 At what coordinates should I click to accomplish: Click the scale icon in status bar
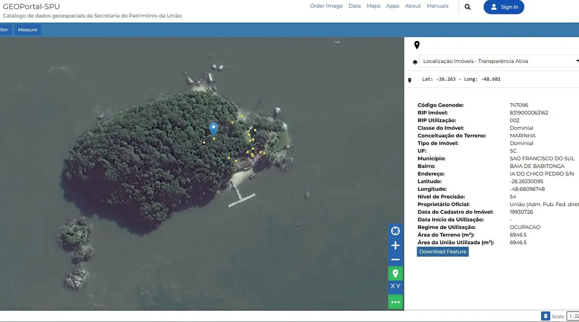(x=545, y=316)
